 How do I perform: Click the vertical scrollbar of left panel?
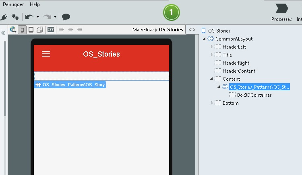5,79
